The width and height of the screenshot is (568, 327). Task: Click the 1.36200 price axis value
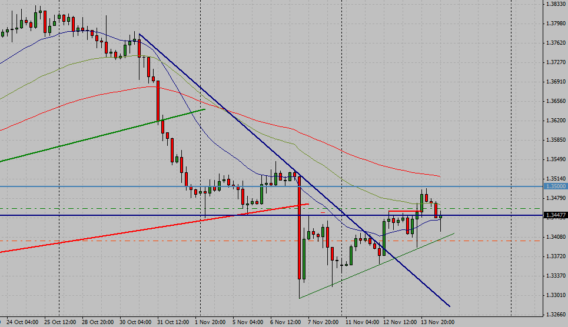556,121
